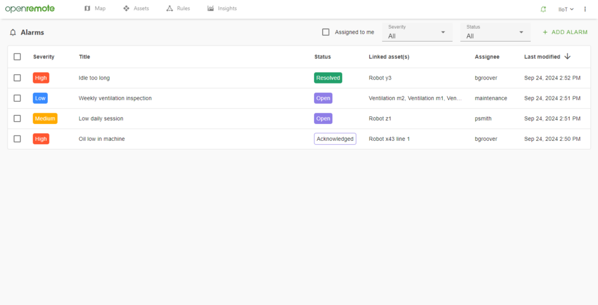Screen dimensions: 598x305
Task: Click the Alarms bell icon
Action: click(13, 33)
